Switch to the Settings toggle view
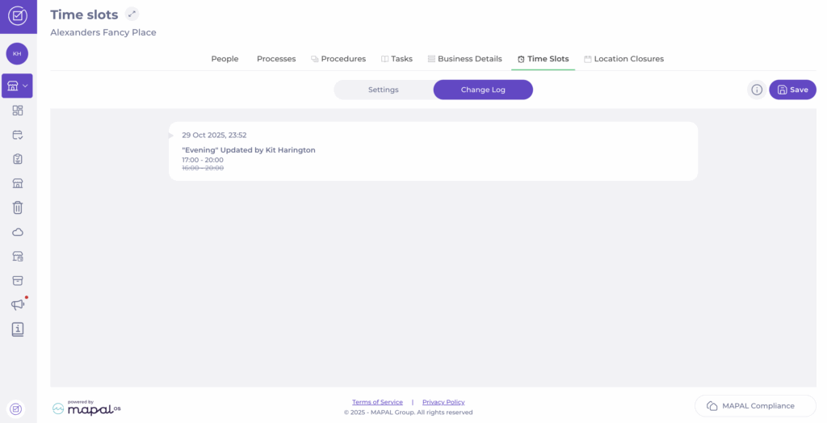 click(383, 90)
